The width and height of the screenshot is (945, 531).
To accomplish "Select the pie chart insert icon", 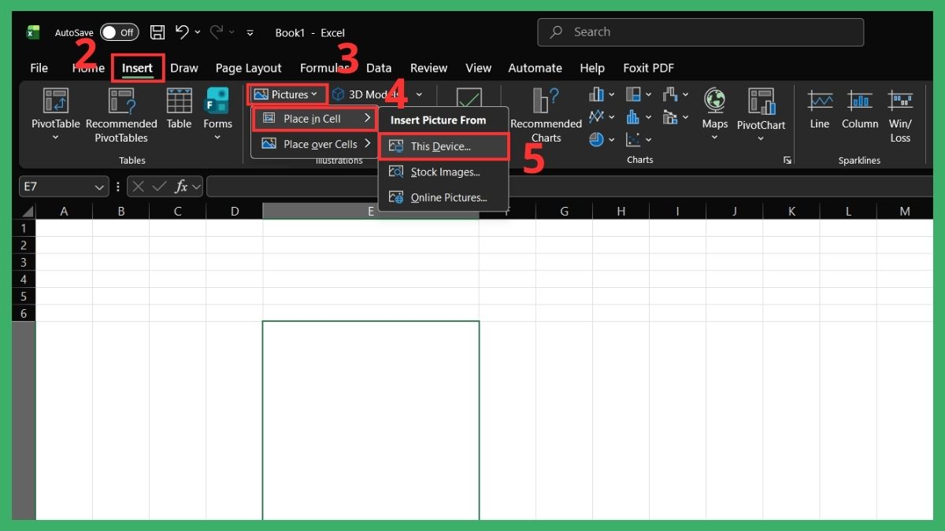I will (x=596, y=139).
